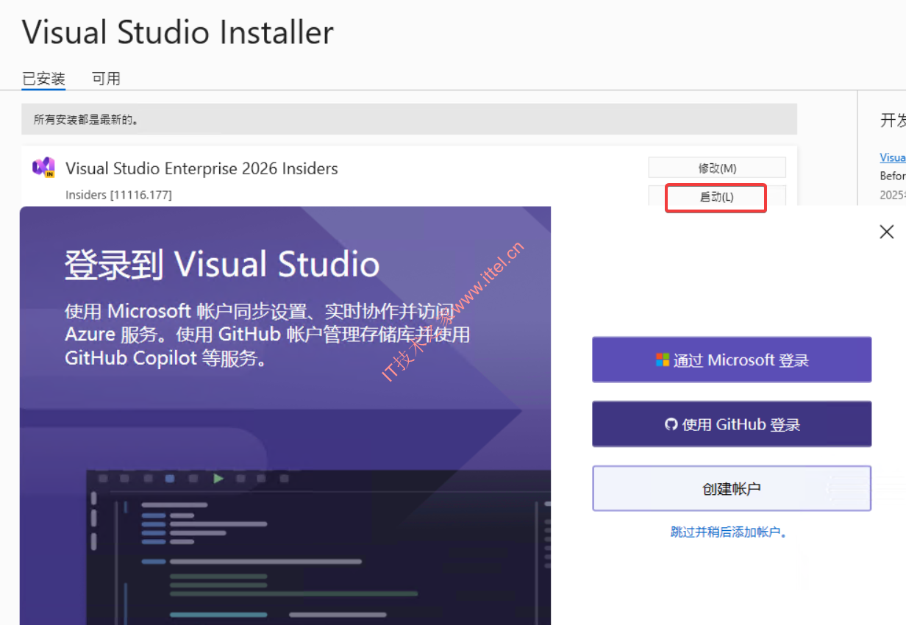Click the Microsoft logo in the sign-in button
The width and height of the screenshot is (906, 625).
click(663, 360)
